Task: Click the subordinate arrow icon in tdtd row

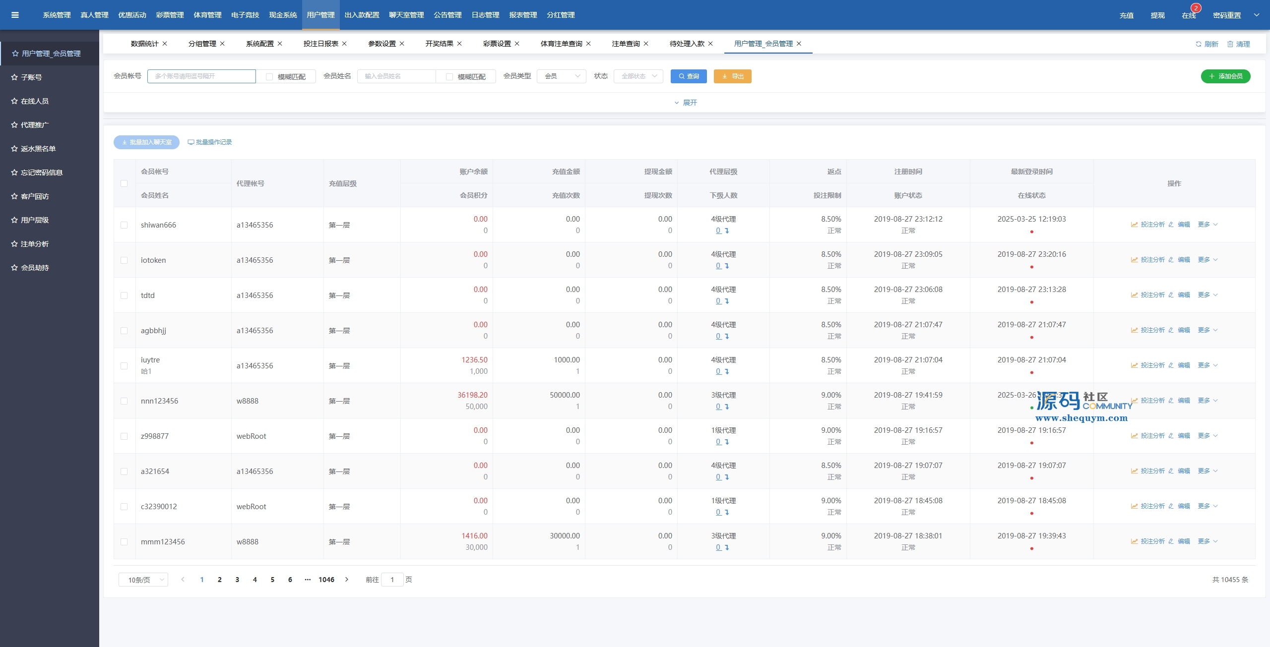Action: (727, 301)
